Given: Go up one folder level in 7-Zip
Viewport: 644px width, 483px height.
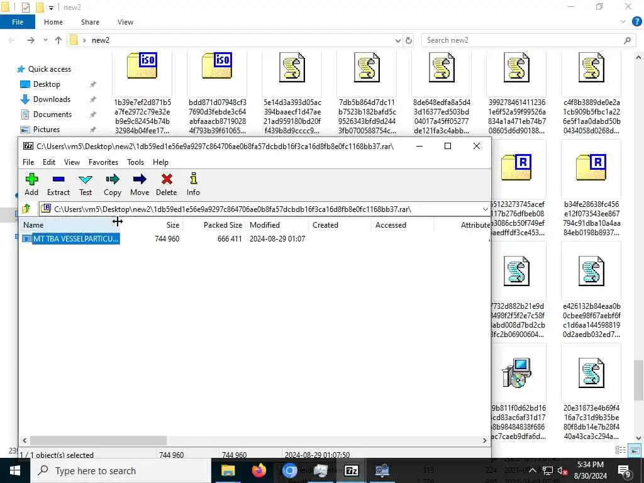Looking at the screenshot, I should coord(26,209).
